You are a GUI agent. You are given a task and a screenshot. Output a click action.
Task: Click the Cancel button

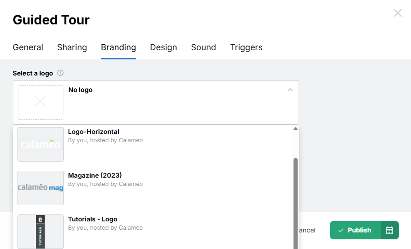pos(307,230)
